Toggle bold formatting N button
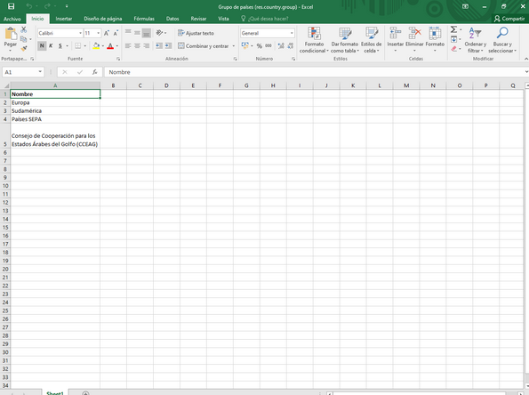The width and height of the screenshot is (529, 395). [x=42, y=45]
